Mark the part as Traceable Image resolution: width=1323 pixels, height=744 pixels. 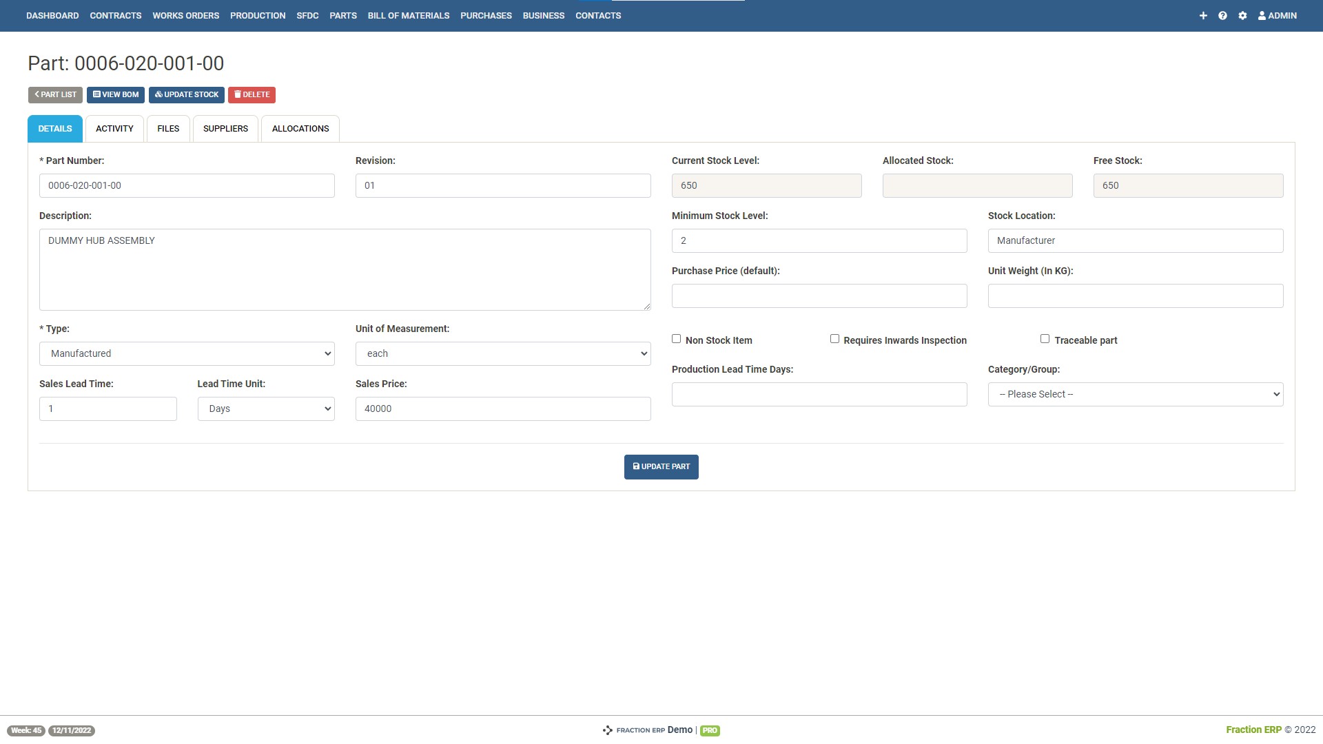click(x=1045, y=338)
